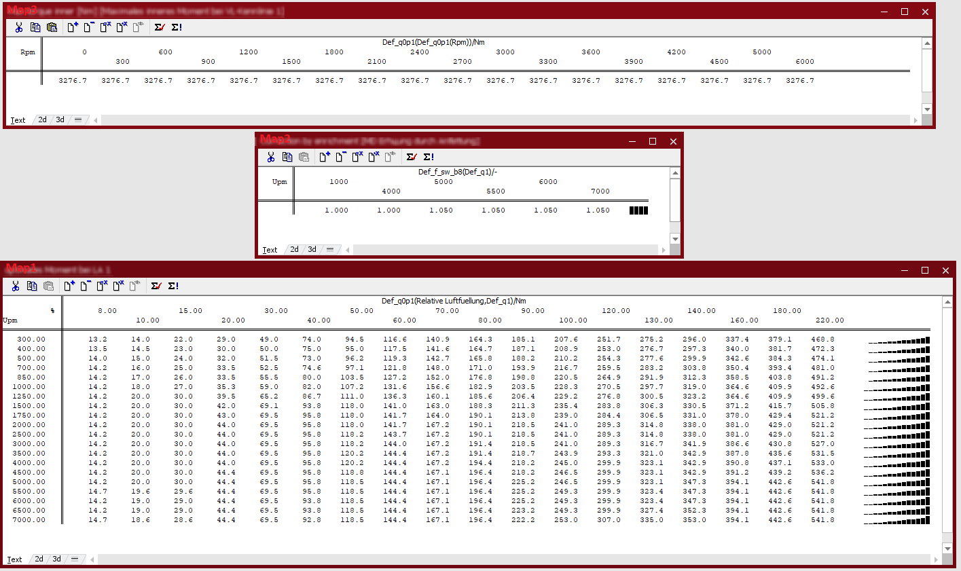This screenshot has width=961, height=571.
Task: Click the page-minus icon in Map2 toolbar
Action: click(x=340, y=157)
